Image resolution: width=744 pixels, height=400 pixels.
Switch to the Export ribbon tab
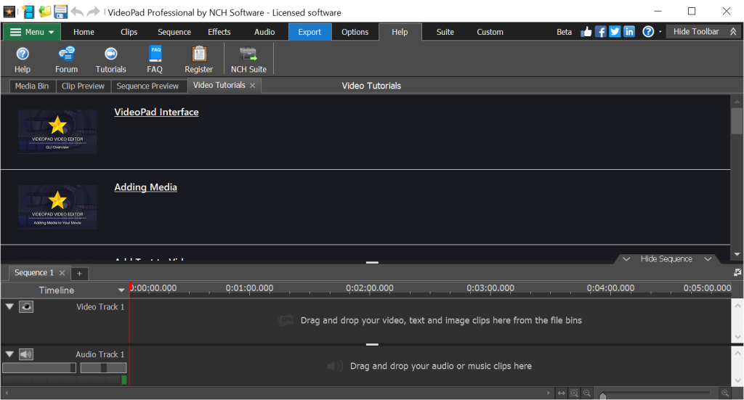point(310,32)
